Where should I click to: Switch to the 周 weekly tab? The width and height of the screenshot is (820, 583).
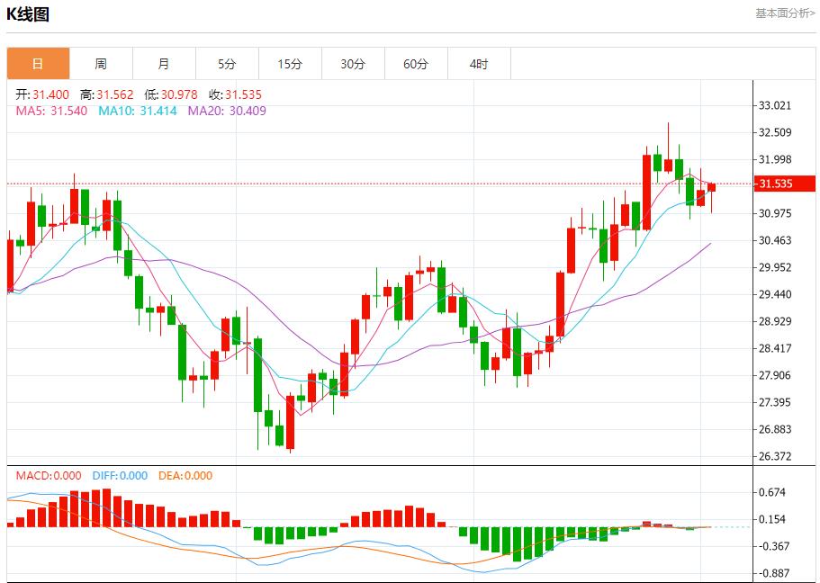click(101, 64)
